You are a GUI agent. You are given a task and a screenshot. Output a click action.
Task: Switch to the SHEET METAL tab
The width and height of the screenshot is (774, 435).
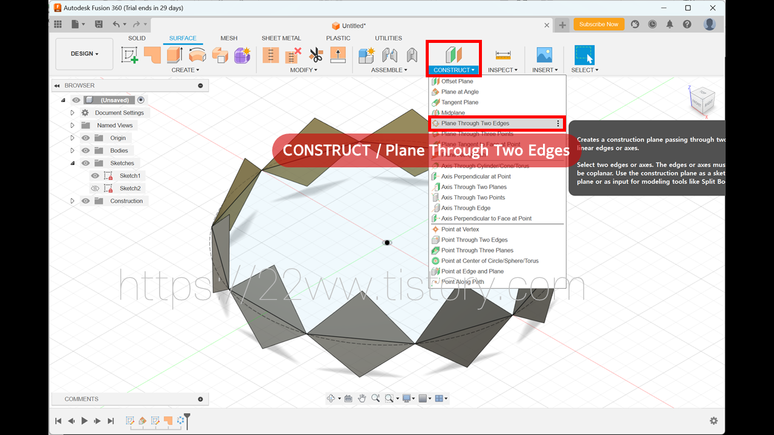281,38
